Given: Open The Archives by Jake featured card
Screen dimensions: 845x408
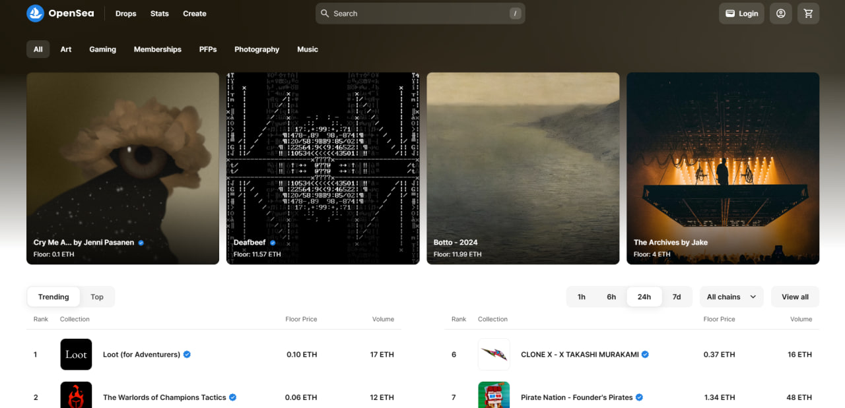Looking at the screenshot, I should coord(723,168).
